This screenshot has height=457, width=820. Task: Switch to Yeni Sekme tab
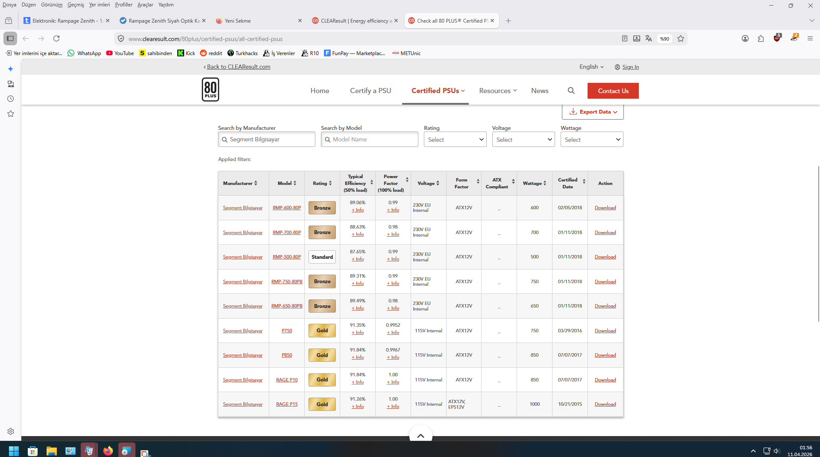coord(259,21)
